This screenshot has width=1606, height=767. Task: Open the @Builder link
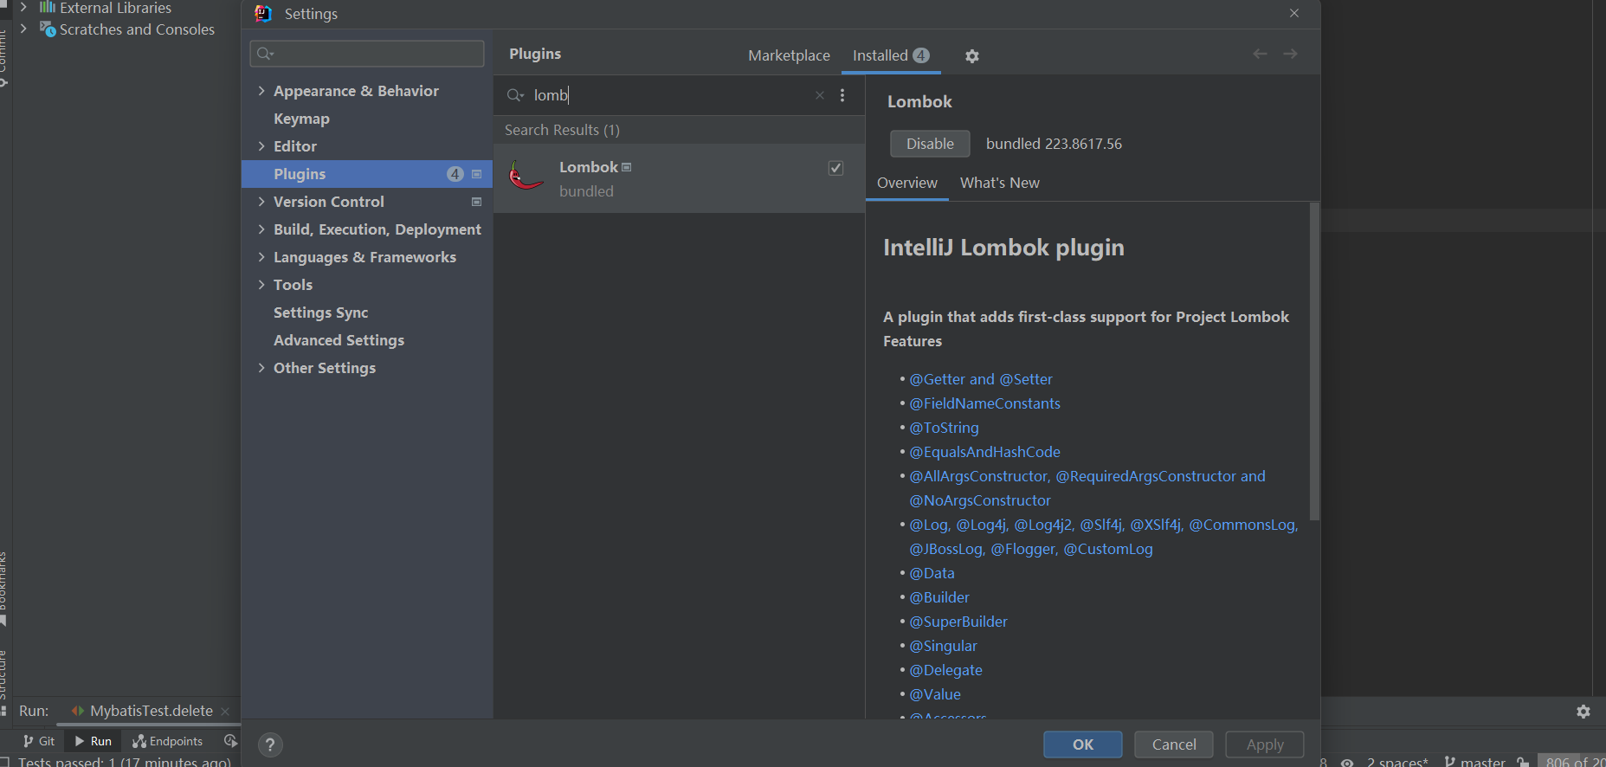tap(939, 597)
